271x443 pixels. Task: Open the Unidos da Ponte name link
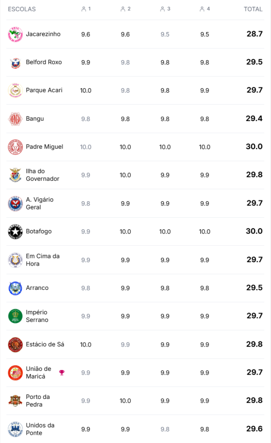[x=40, y=429]
